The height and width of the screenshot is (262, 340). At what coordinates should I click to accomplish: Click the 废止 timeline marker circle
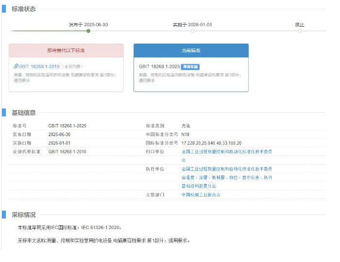pyautogui.click(x=299, y=31)
